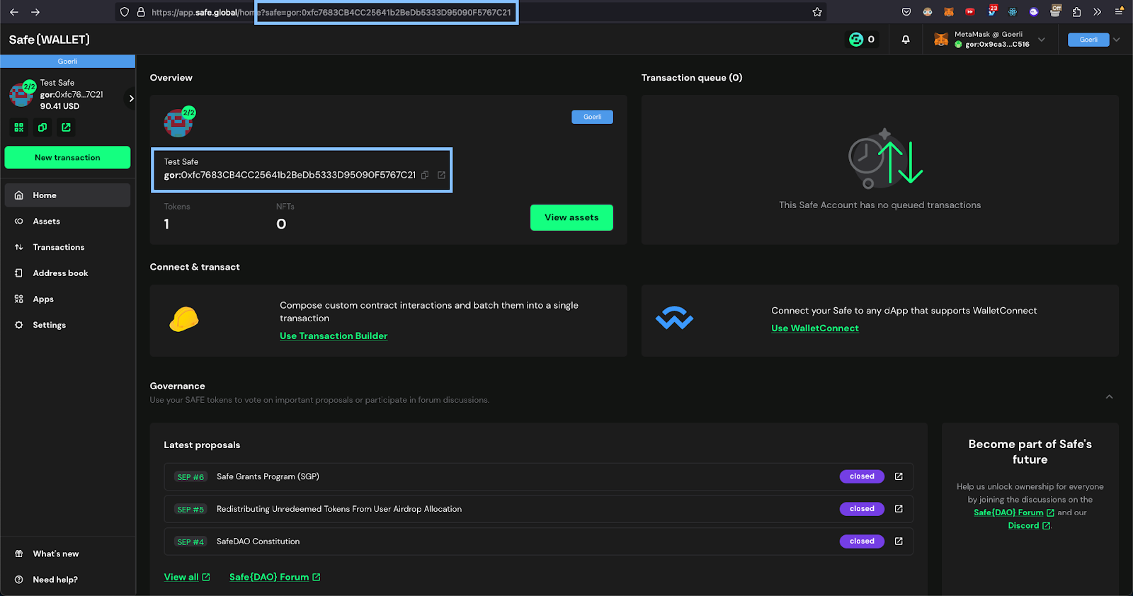Open the Use Transaction Builder link

[x=334, y=336]
